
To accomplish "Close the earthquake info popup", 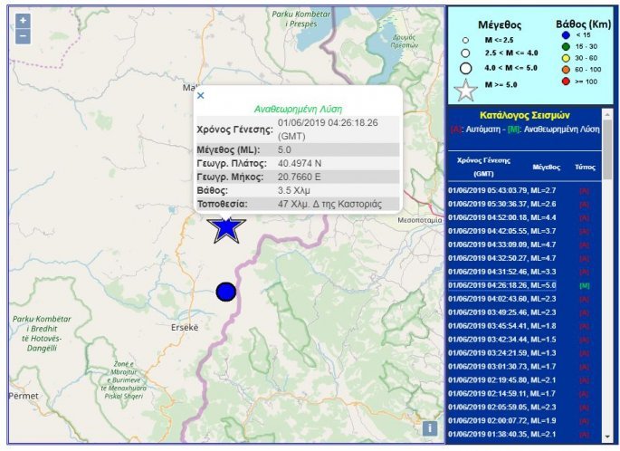I will click(x=201, y=95).
